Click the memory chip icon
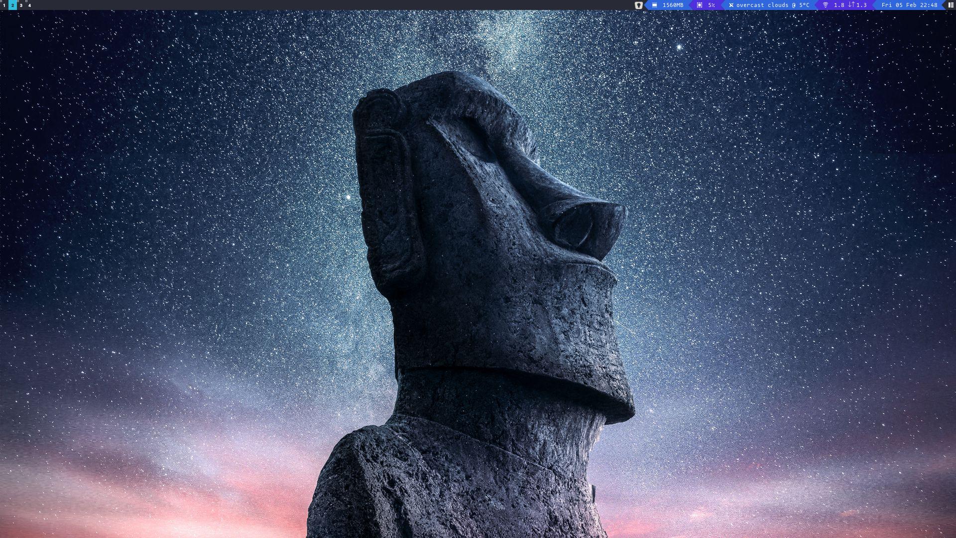The width and height of the screenshot is (956, 538). coord(654,5)
